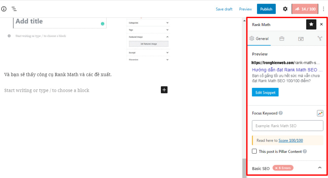
Task: Open the trends chart icon
Action: (320, 113)
